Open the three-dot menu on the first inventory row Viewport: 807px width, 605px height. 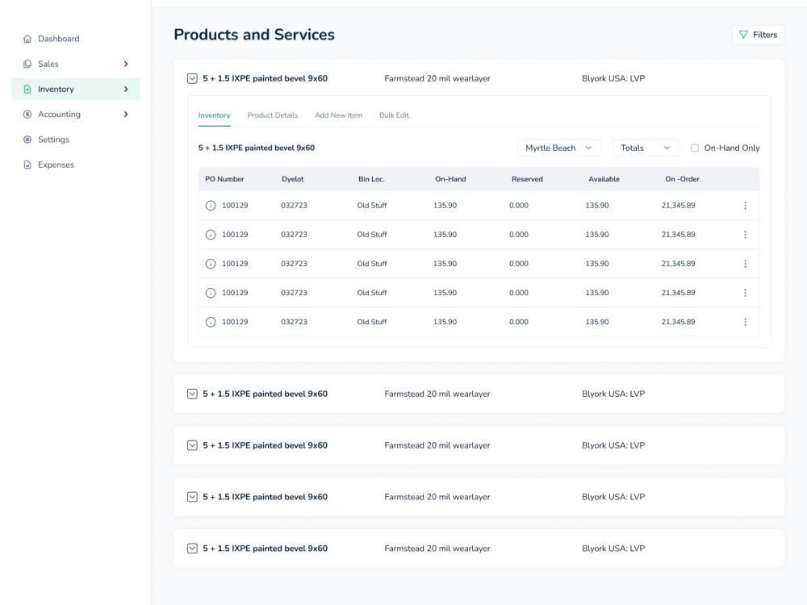(x=745, y=205)
